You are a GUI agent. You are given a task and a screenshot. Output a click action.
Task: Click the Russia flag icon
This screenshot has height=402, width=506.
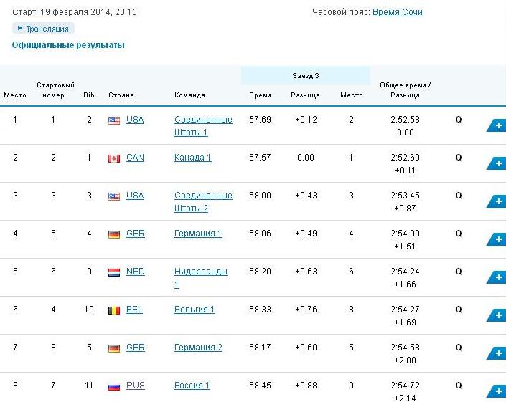(x=114, y=386)
